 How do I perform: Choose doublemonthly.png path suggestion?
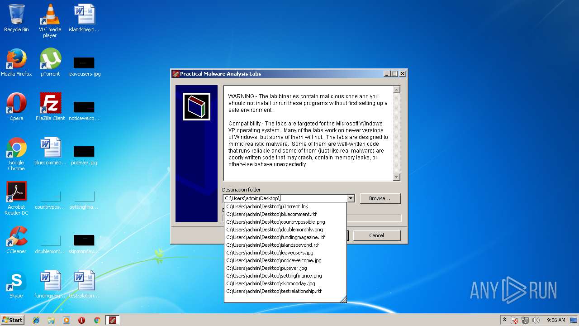tap(285, 230)
